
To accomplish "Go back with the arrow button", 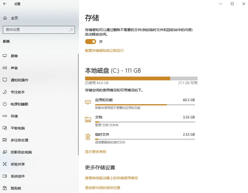I will (4, 4).
